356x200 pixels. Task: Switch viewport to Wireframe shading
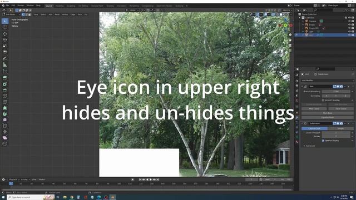click(x=278, y=14)
